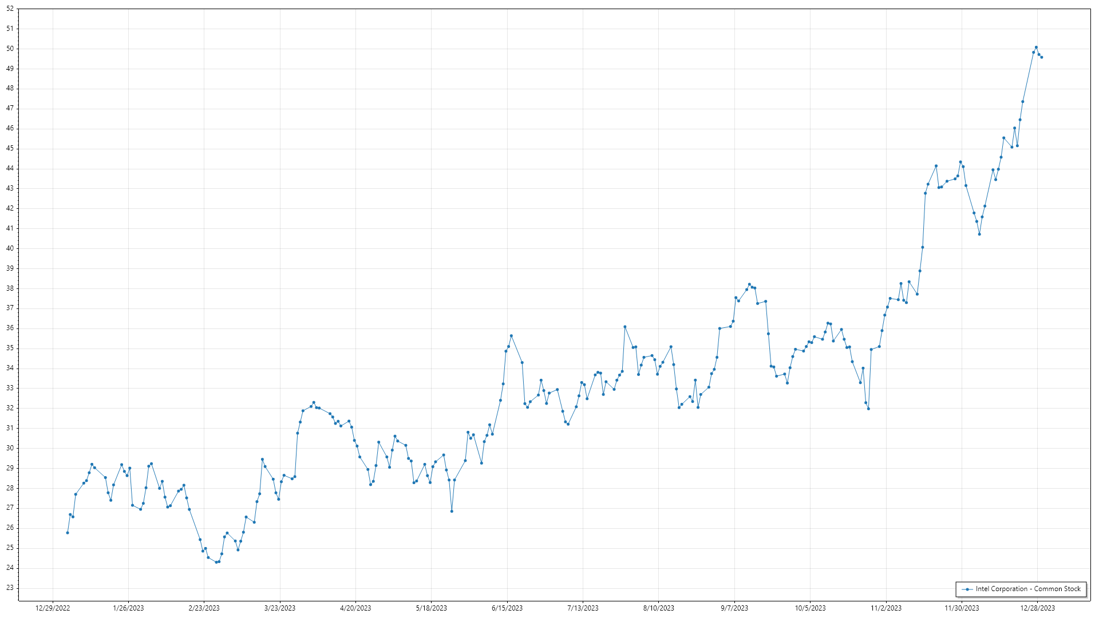
Task: Click the late-October low point near 32
Action: point(868,409)
